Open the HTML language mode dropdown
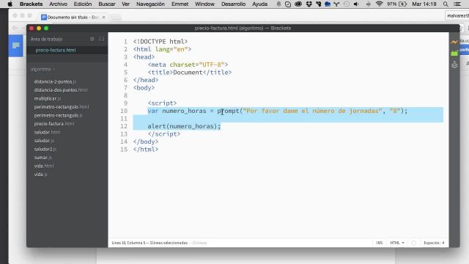 pyautogui.click(x=397, y=243)
